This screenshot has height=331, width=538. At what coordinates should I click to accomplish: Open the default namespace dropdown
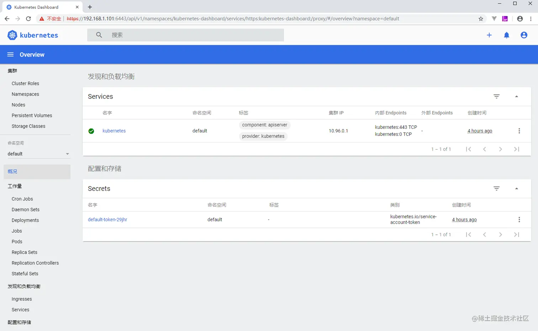pos(38,154)
